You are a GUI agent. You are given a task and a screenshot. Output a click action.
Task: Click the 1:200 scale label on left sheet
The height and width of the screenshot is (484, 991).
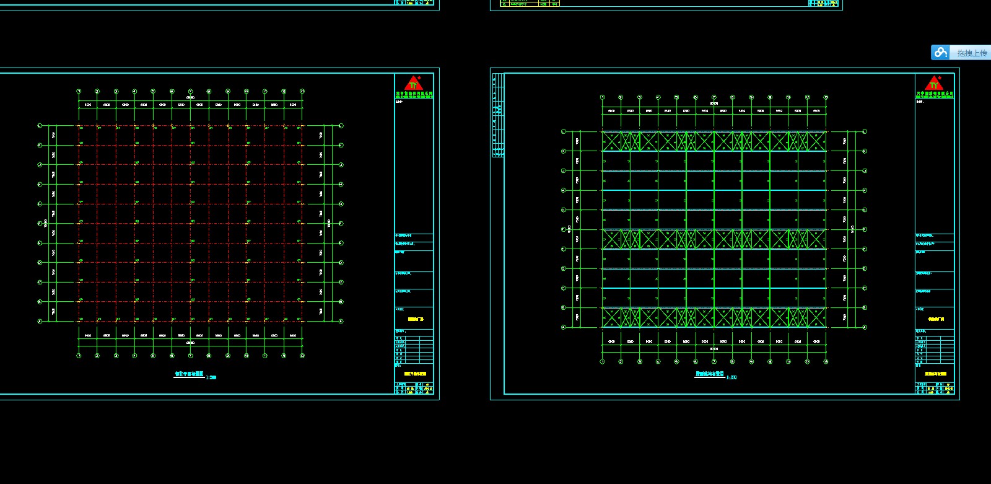(x=211, y=377)
